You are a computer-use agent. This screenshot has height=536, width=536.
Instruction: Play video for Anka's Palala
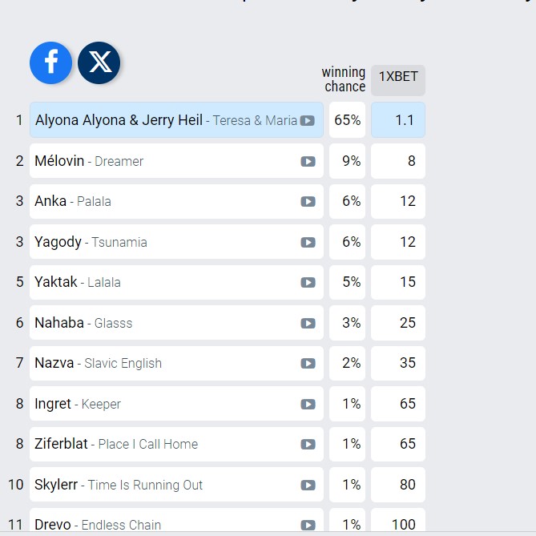click(x=308, y=201)
